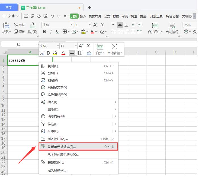This screenshot has width=198, height=177.
Task: Click ribbon align-left icon
Action: pos(113,32)
